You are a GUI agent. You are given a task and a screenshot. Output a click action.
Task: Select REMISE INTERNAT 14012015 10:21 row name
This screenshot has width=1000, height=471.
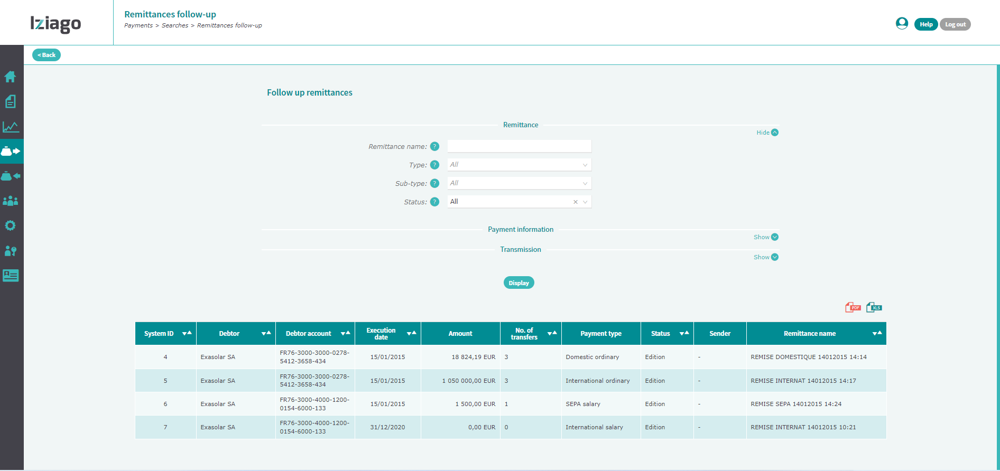pos(803,427)
